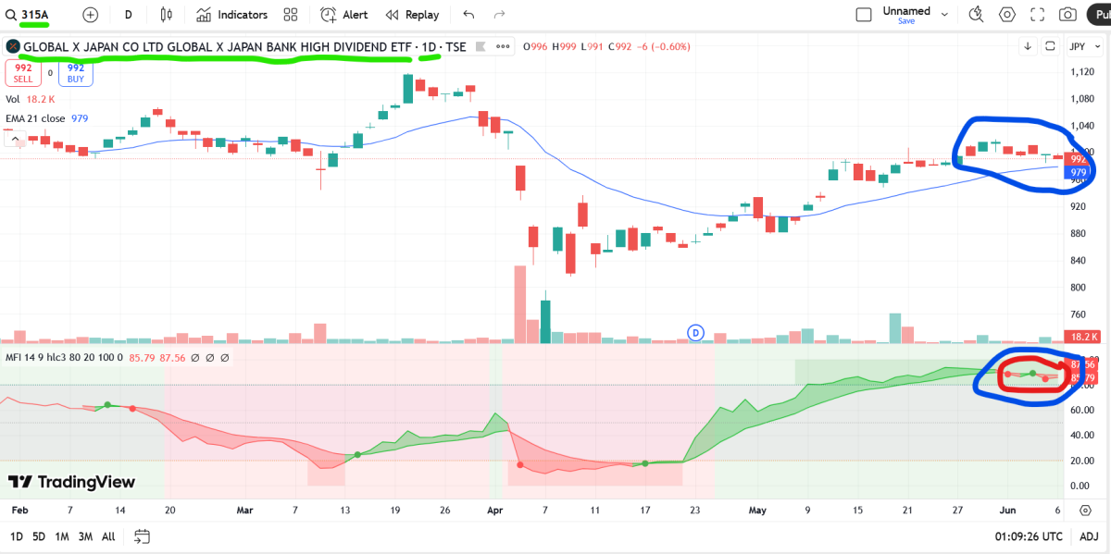Undo the last chart action
This screenshot has width=1111, height=554.
tap(468, 15)
